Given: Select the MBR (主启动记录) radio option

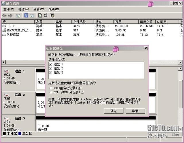Looking at the screenshot, I should (51, 88).
